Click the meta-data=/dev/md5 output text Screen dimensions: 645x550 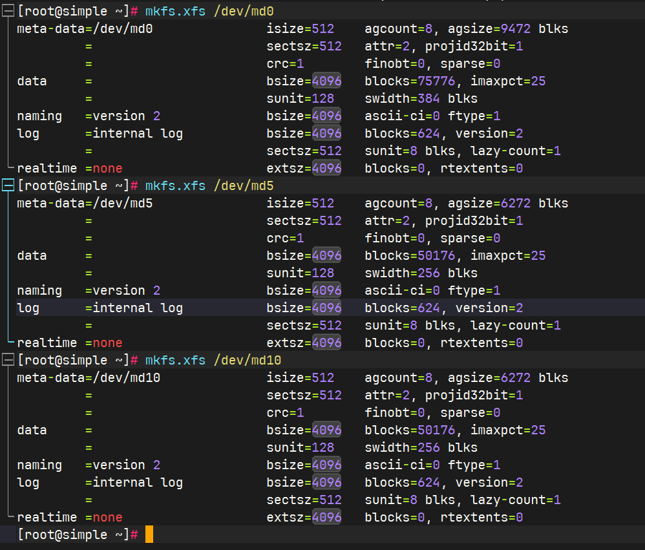pyautogui.click(x=85, y=203)
